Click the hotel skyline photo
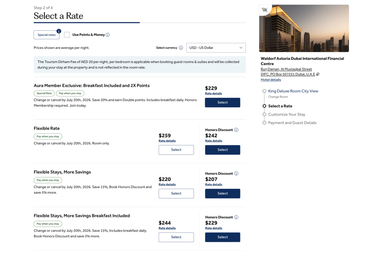Image resolution: width=388 pixels, height=253 pixels. (x=304, y=28)
